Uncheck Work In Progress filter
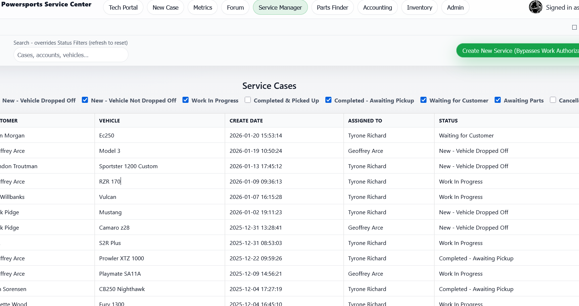The image size is (579, 306). tap(186, 100)
